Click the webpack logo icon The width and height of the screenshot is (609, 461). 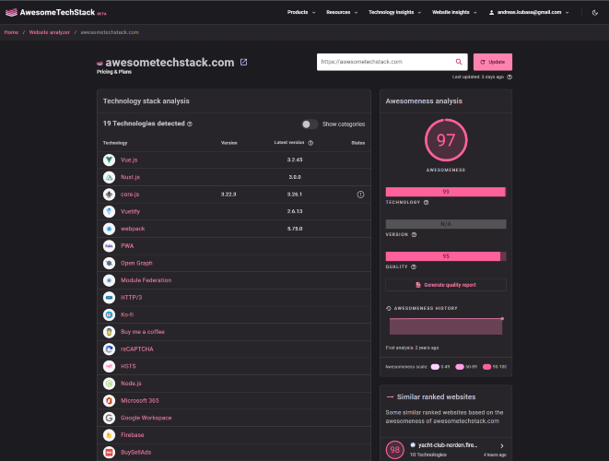(109, 229)
